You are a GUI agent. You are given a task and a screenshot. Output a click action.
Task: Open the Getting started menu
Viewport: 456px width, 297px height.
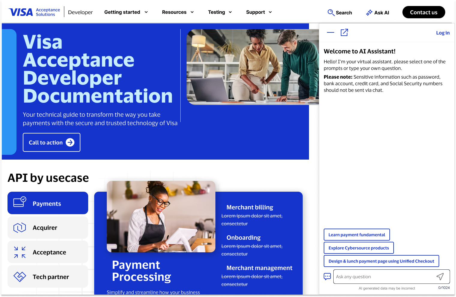(x=126, y=12)
